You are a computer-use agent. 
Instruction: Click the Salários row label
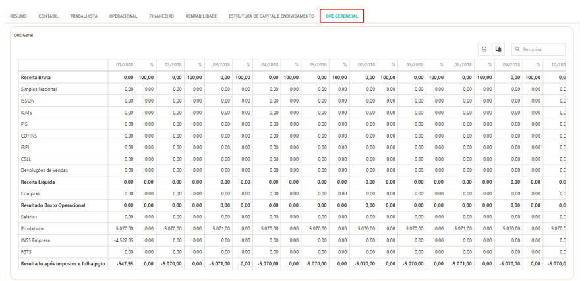click(29, 217)
